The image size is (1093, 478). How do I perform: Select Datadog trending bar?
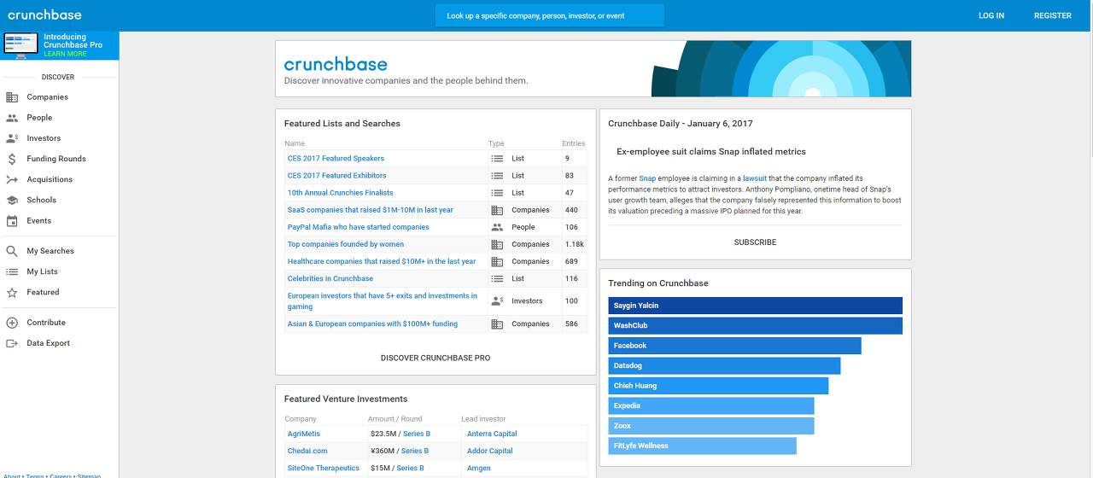click(x=724, y=365)
